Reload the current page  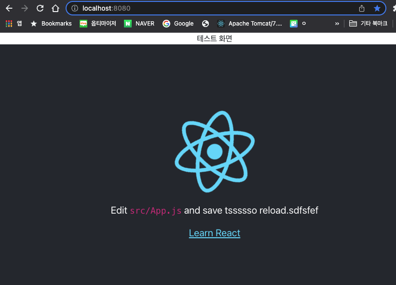(40, 8)
